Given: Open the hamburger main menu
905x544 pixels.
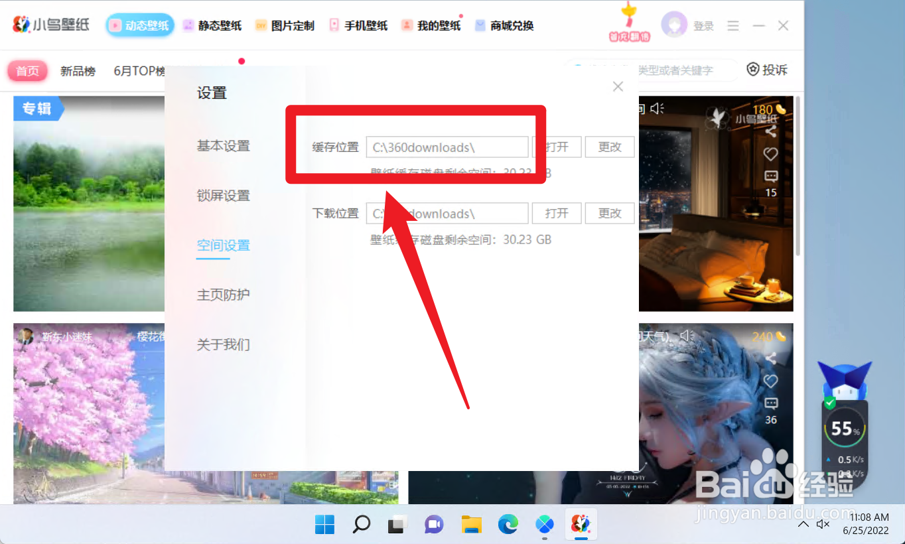Looking at the screenshot, I should point(733,26).
